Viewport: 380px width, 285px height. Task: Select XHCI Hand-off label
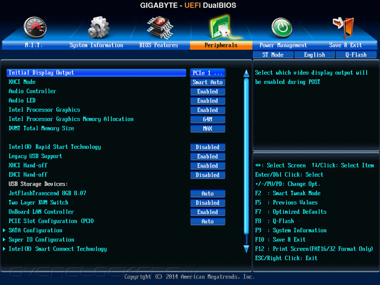point(28,165)
